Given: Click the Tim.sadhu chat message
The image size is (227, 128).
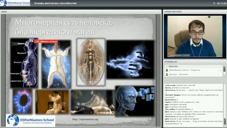Looking at the screenshot, I should (x=179, y=109).
